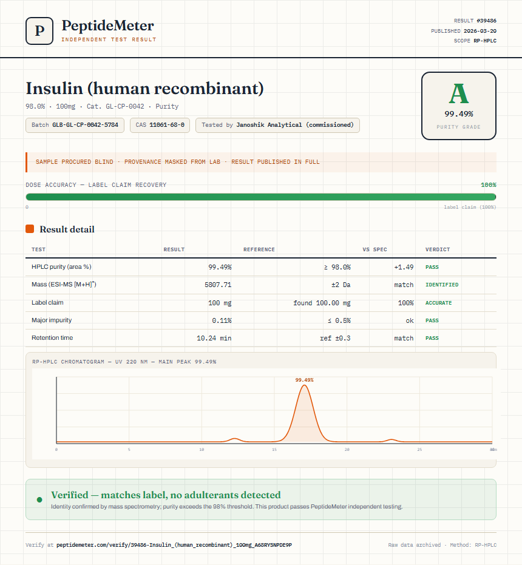Open the purity grade A badge
522x565 pixels.
(459, 106)
